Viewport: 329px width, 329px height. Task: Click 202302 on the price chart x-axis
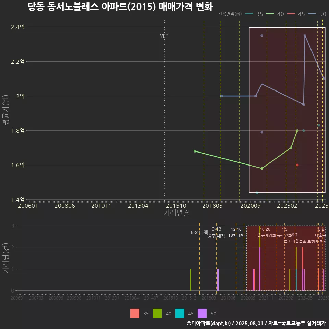[287, 206]
